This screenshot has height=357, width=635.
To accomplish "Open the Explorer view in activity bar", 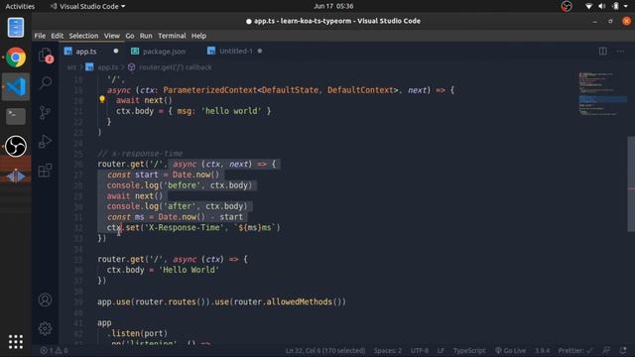I will pos(46,56).
